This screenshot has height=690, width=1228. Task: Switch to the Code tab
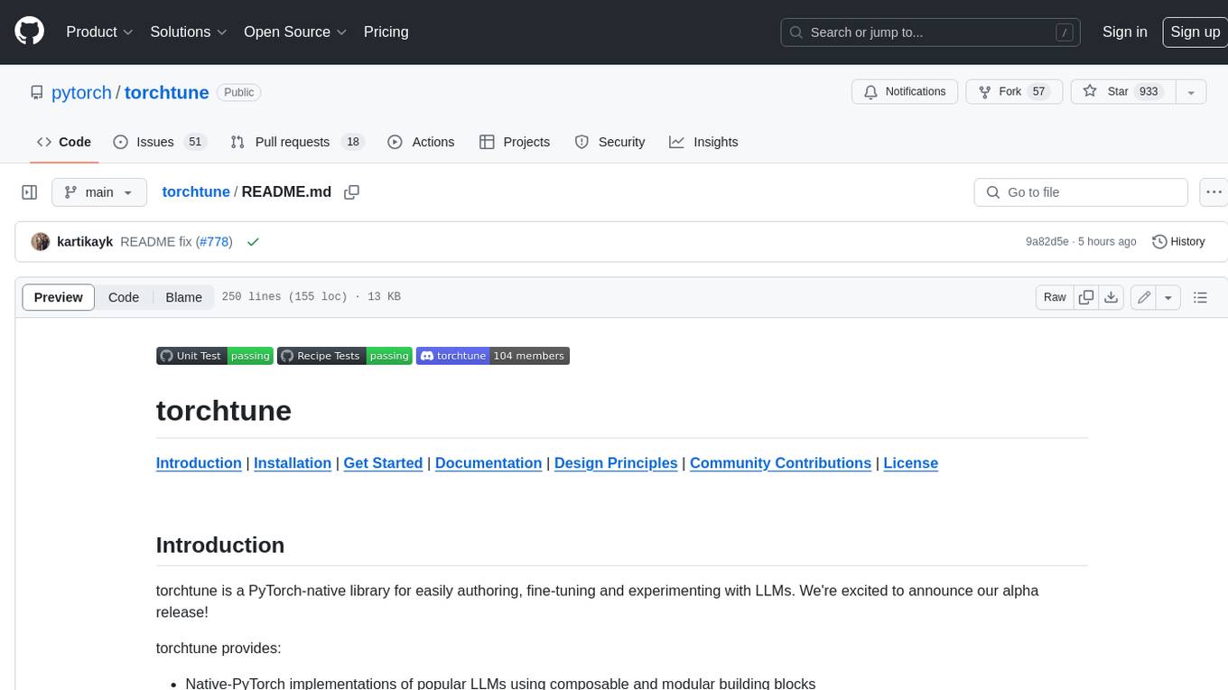coord(64,142)
